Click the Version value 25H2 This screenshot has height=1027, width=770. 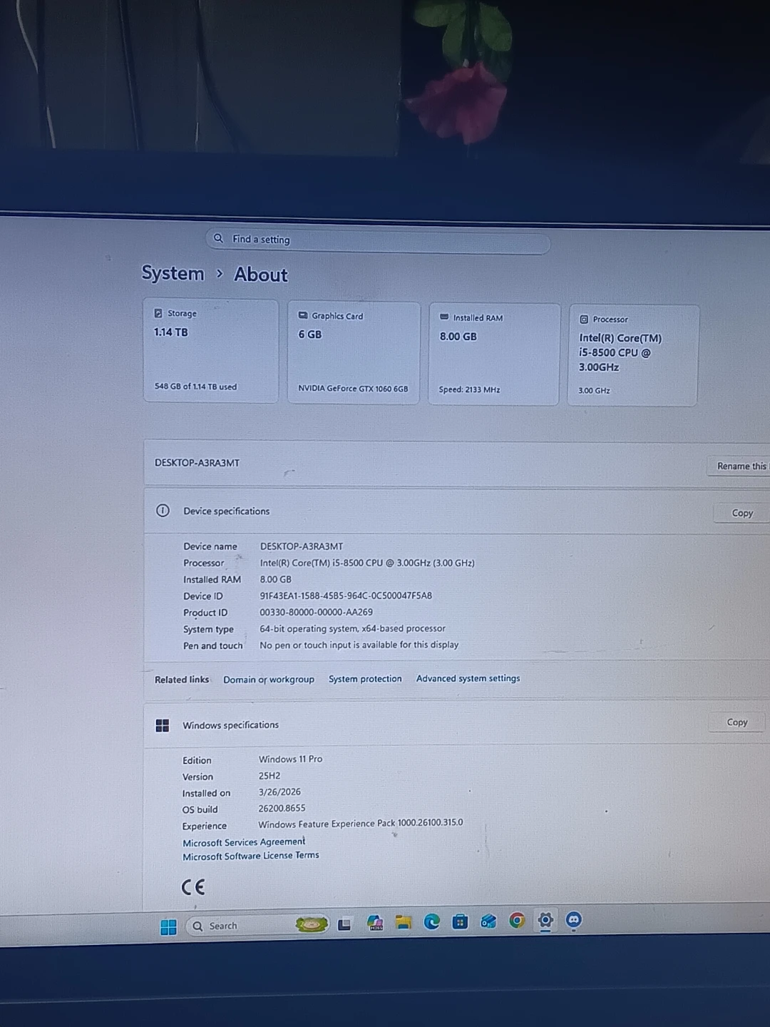[x=269, y=775]
